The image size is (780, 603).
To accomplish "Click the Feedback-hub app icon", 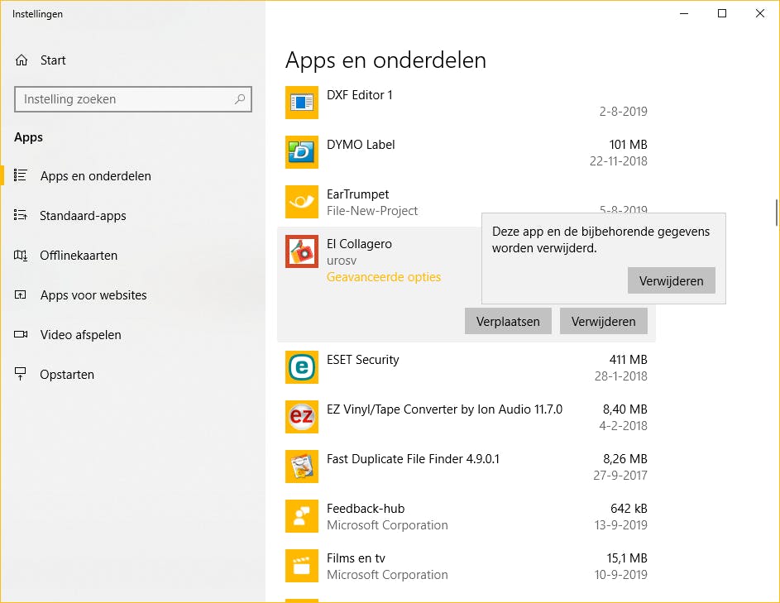I will [301, 516].
